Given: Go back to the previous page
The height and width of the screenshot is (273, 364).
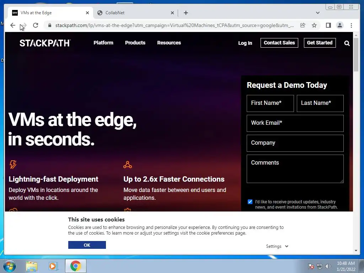Looking at the screenshot, I should pos(13,25).
